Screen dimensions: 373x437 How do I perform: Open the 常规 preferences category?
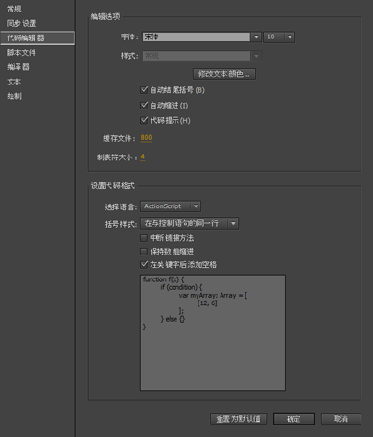pyautogui.click(x=14, y=9)
